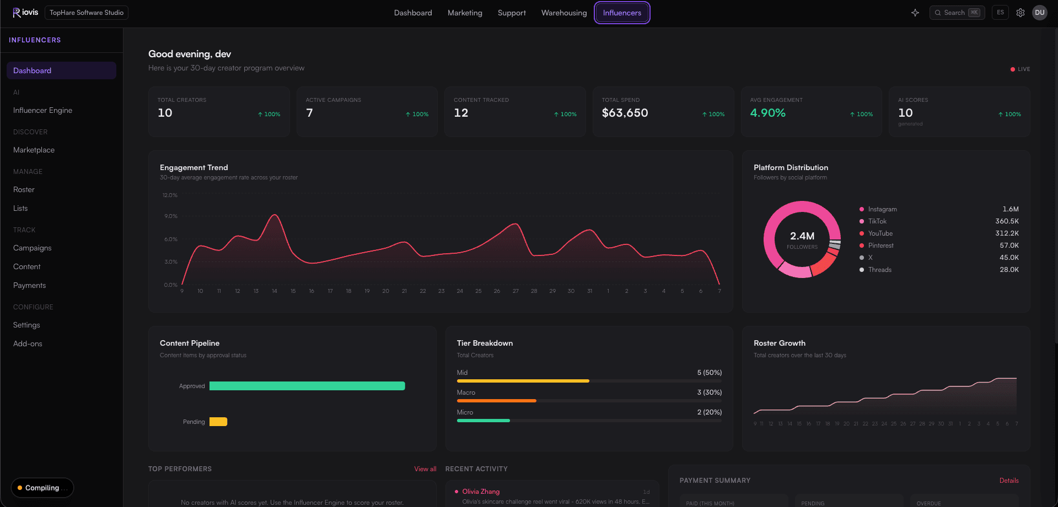The width and height of the screenshot is (1058, 507).
Task: Click the Mid tier progress bar
Action: [589, 381]
